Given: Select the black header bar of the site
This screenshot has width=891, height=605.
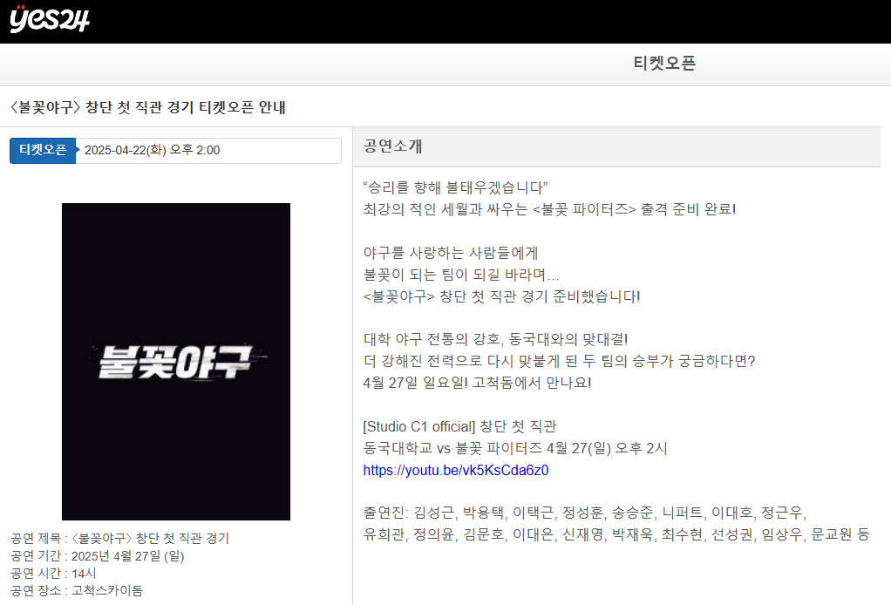Looking at the screenshot, I should pos(436,22).
